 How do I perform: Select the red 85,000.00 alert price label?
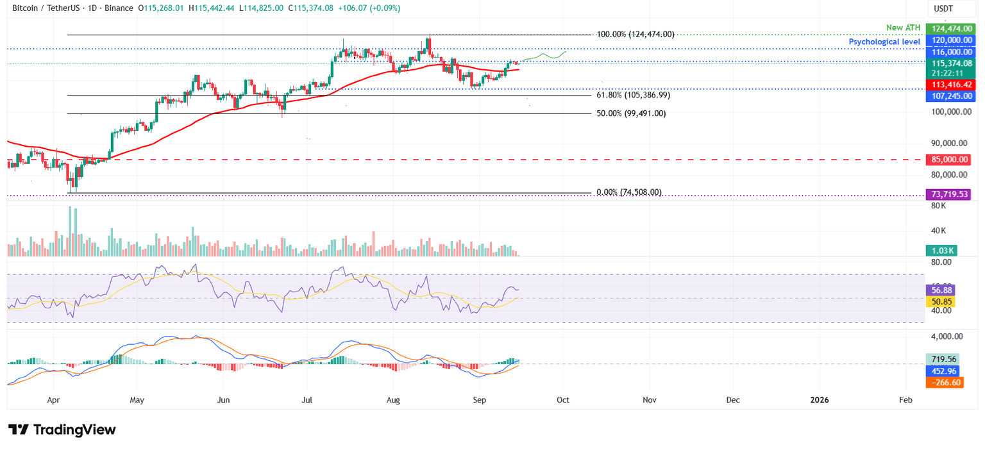point(949,160)
